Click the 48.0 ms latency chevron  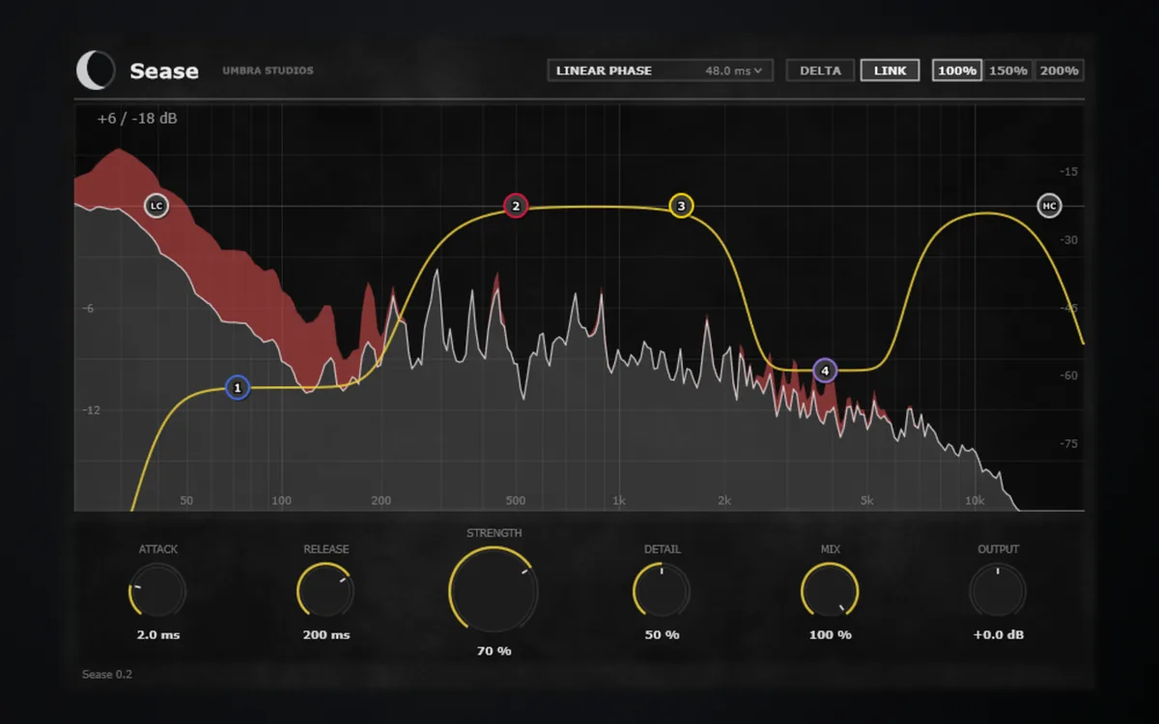[x=758, y=70]
